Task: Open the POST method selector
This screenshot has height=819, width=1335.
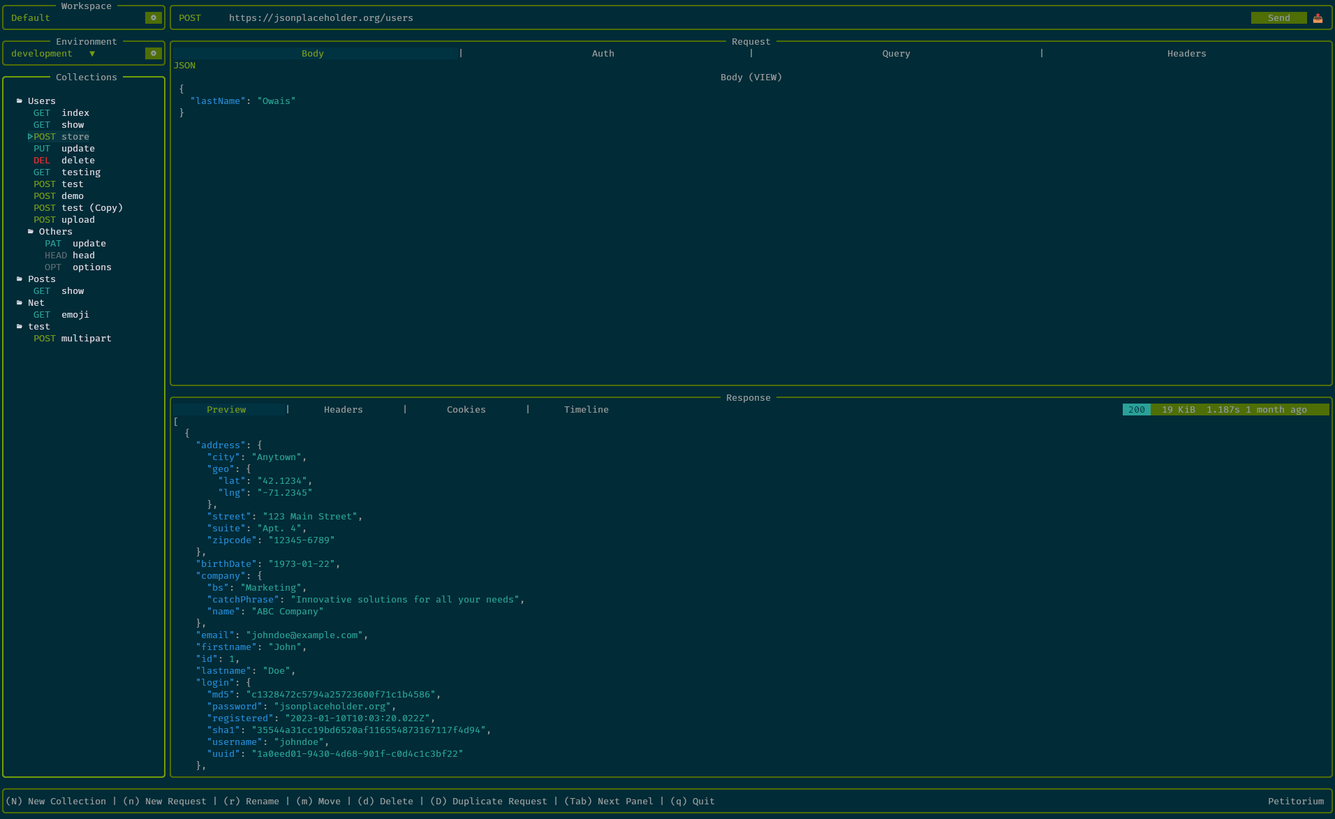Action: click(190, 18)
